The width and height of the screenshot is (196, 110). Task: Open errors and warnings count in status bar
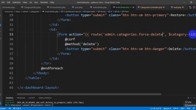pyautogui.click(x=17, y=108)
